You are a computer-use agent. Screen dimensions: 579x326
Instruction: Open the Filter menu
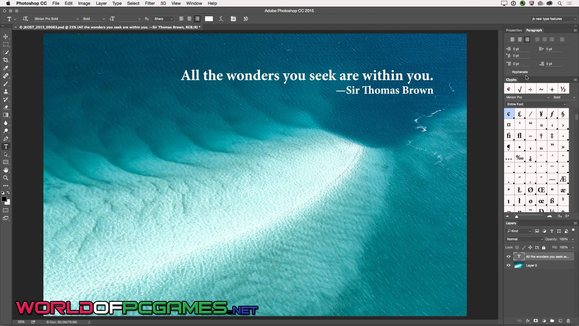150,3
